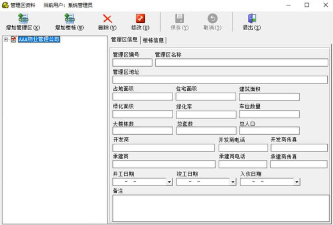Expand the AAA物业管理公司 tree node
This screenshot has height=225, width=333.
coord(6,39)
